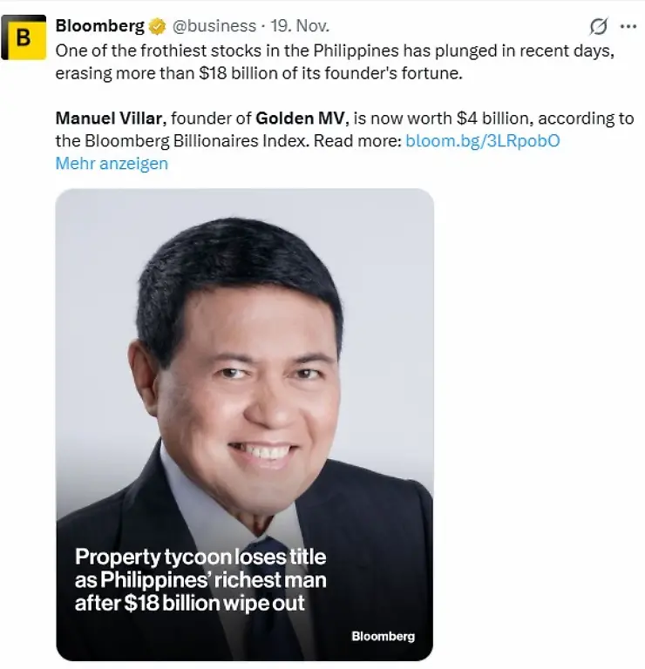Image resolution: width=645 pixels, height=669 pixels.
Task: Open the three-dot more options menu
Action: (x=628, y=26)
